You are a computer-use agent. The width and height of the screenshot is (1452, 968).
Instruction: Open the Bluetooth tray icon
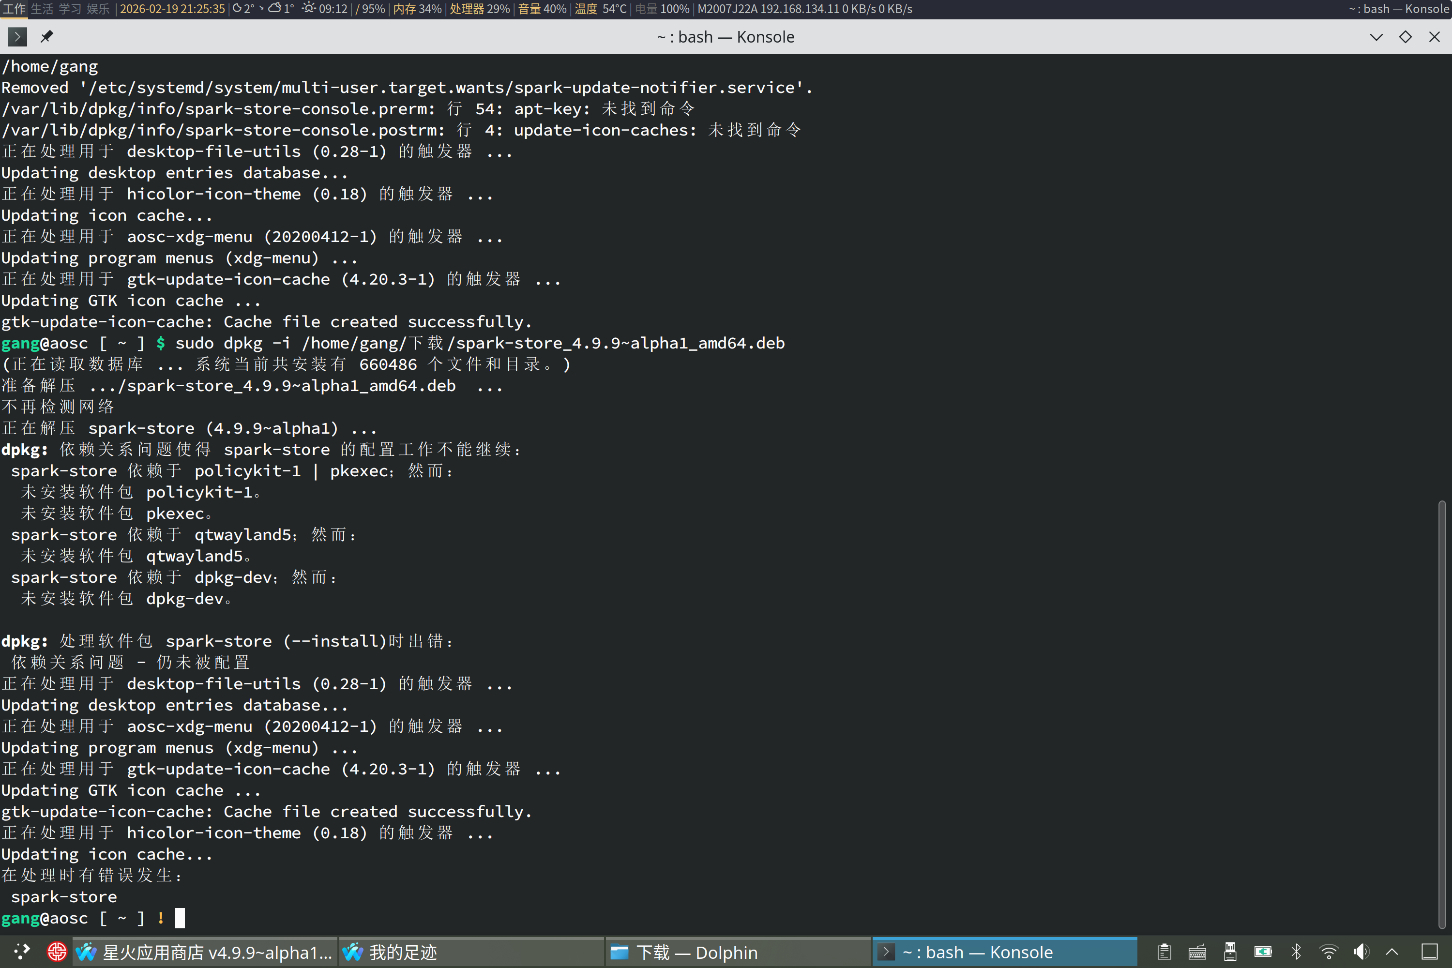[x=1296, y=952]
